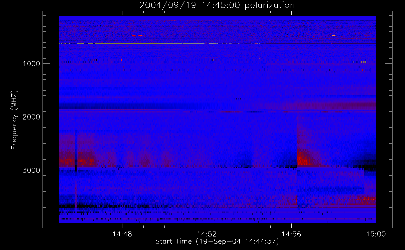The image size is (405, 250).
Task: Click the 14:52 time tick label
Action: coord(207,234)
